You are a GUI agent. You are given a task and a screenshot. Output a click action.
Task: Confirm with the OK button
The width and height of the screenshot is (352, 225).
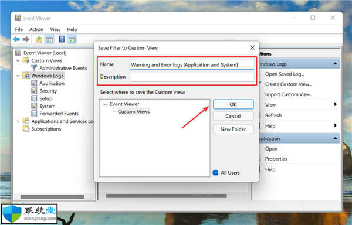(233, 104)
